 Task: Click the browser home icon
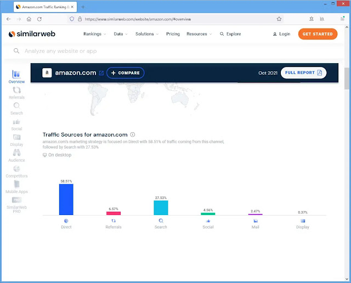[29, 19]
